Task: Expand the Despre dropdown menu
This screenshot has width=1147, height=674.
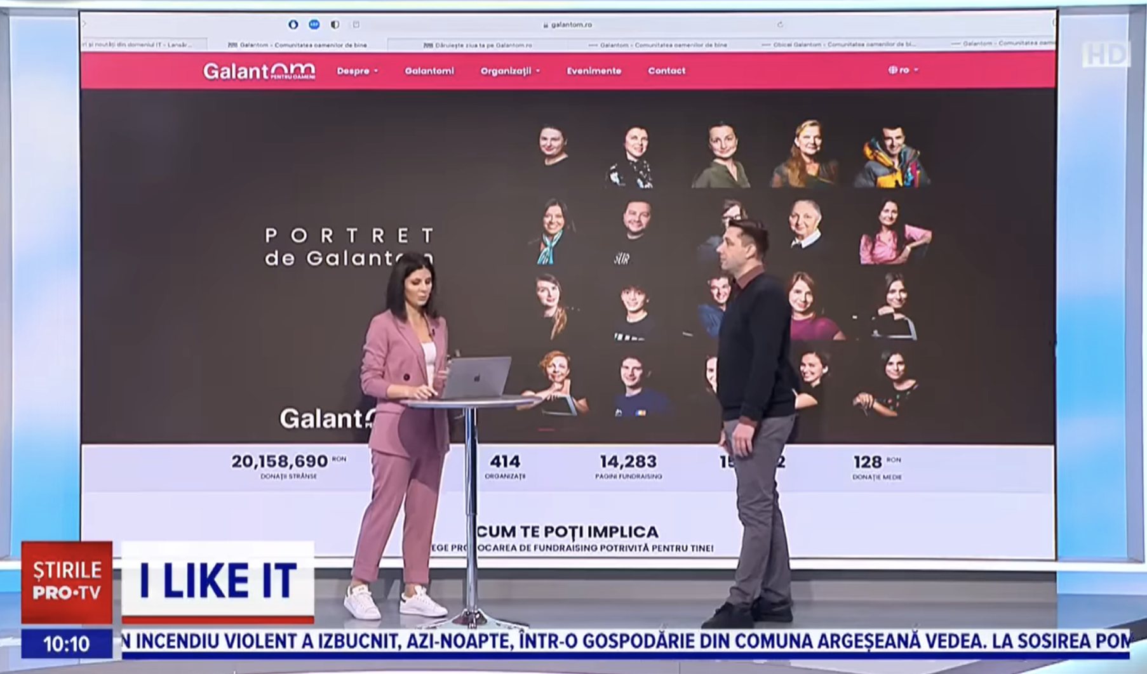Action: [x=358, y=71]
